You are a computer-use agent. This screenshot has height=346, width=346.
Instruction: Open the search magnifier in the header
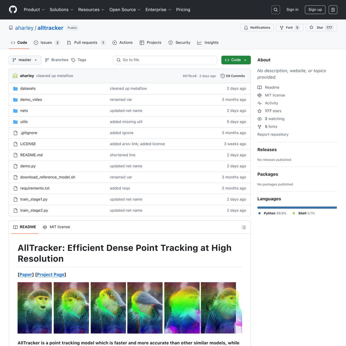(x=276, y=10)
